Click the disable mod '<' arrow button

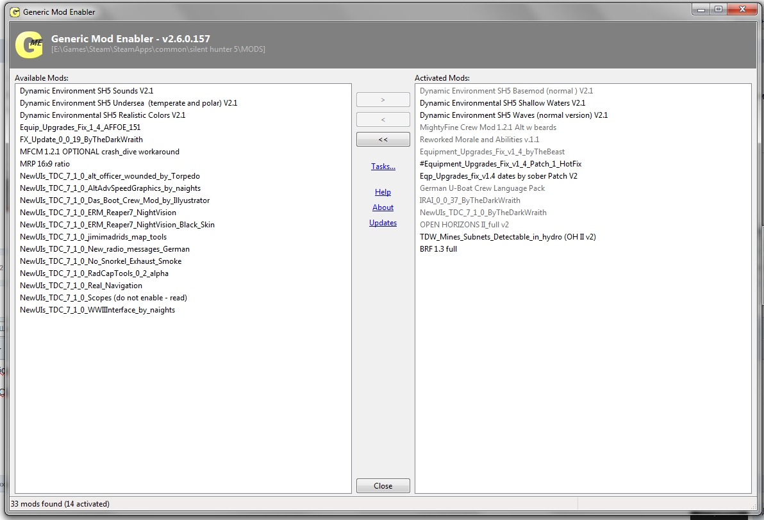point(383,119)
